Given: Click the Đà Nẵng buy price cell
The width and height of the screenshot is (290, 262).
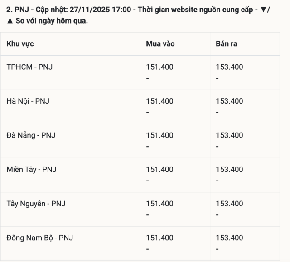Looking at the screenshot, I should coord(159,135).
